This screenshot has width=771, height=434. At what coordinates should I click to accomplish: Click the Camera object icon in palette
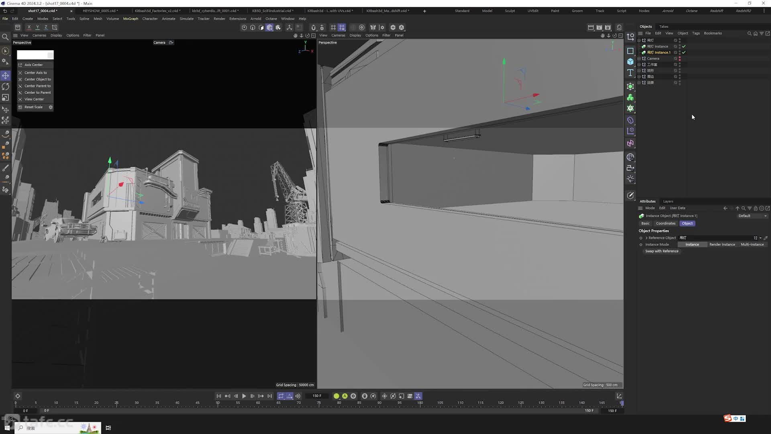tap(630, 168)
